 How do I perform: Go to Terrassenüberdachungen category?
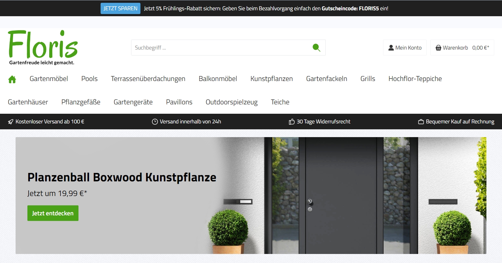[148, 79]
